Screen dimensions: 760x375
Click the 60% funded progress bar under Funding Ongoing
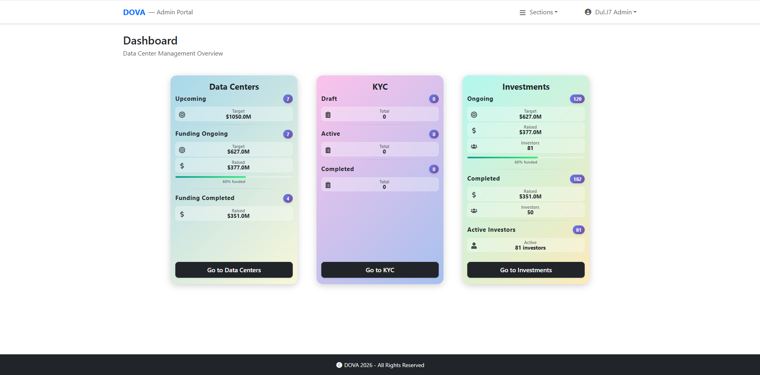pos(234,177)
